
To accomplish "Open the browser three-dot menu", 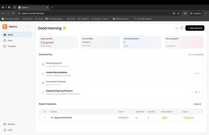I will coord(206,13).
